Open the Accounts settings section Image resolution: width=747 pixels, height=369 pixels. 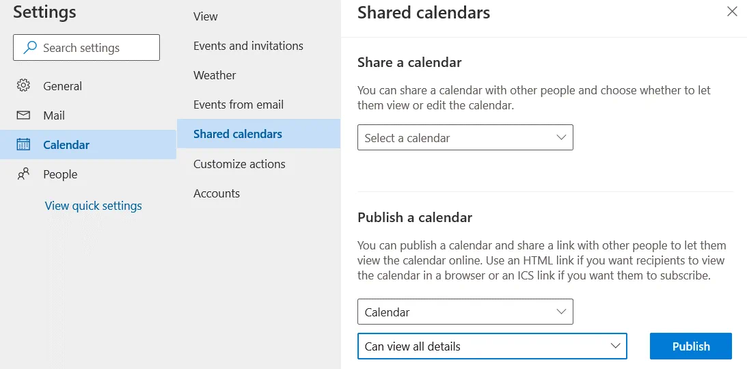tap(217, 193)
